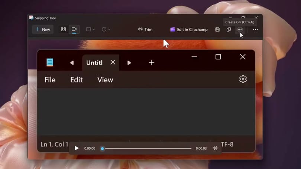
Task: Close the Untitled tab in Notepad
Action: pos(113,62)
